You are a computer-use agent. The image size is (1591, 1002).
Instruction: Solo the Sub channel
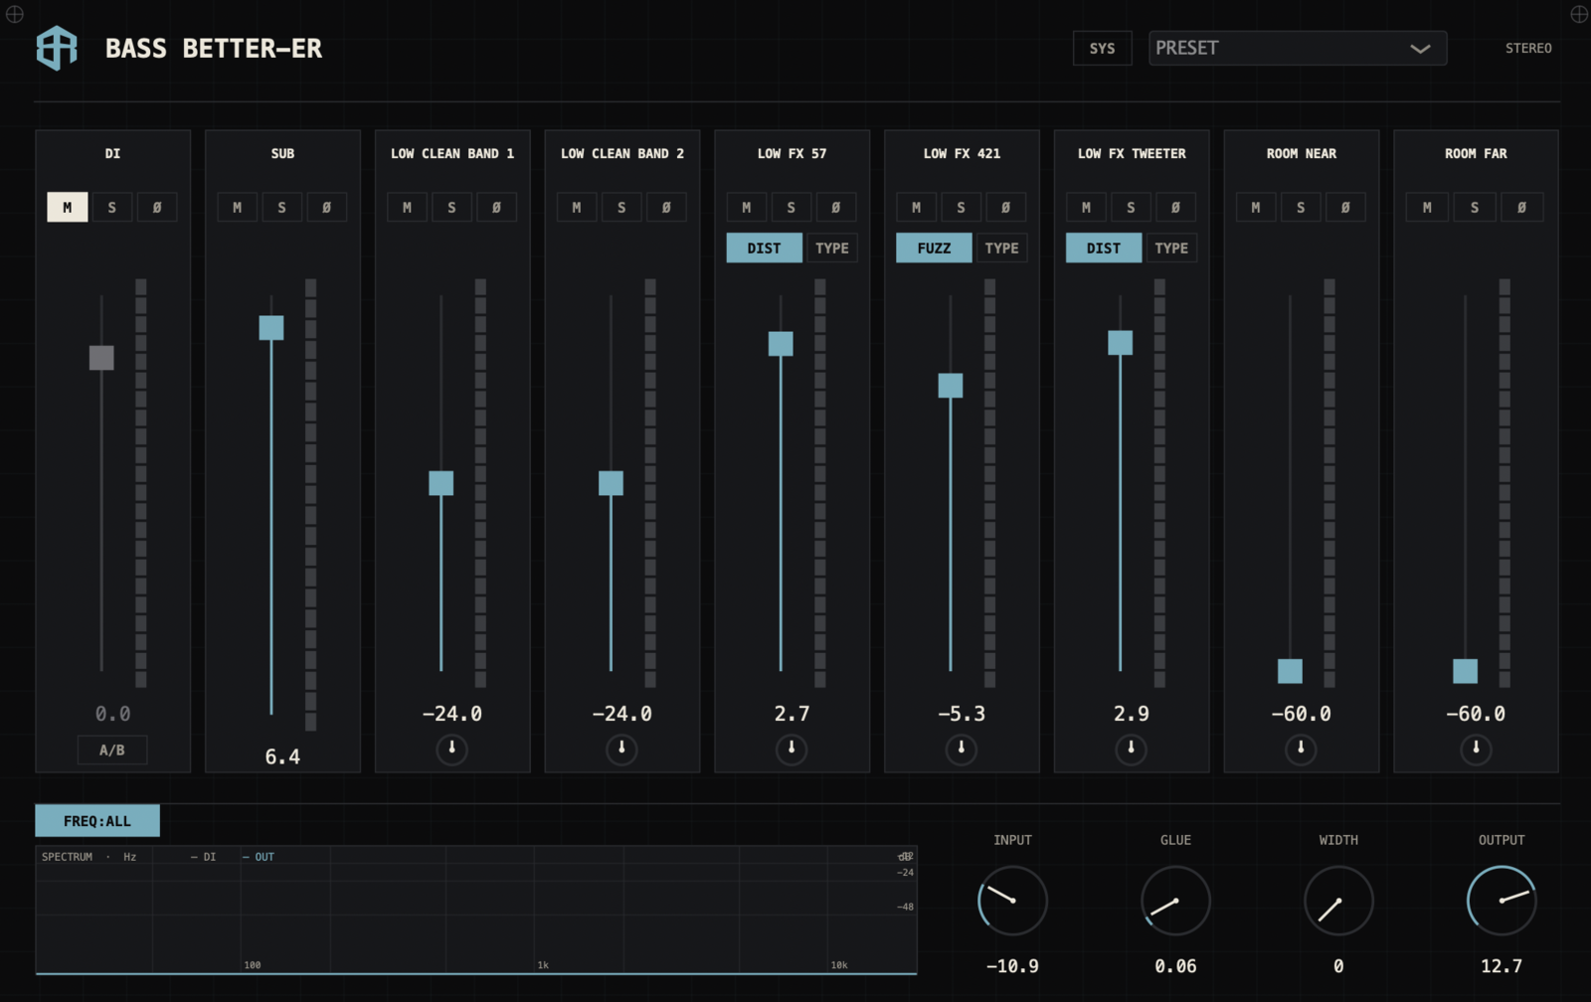(x=281, y=207)
